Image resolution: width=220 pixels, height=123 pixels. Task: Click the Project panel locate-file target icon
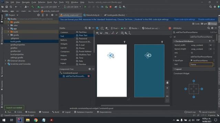click(x=38, y=15)
